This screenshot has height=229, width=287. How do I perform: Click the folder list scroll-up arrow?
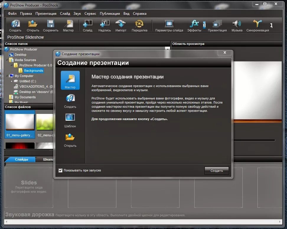click(x=167, y=48)
